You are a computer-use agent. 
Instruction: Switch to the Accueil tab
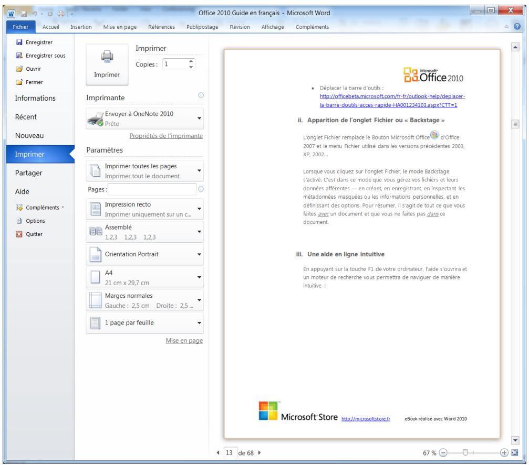pyautogui.click(x=50, y=27)
